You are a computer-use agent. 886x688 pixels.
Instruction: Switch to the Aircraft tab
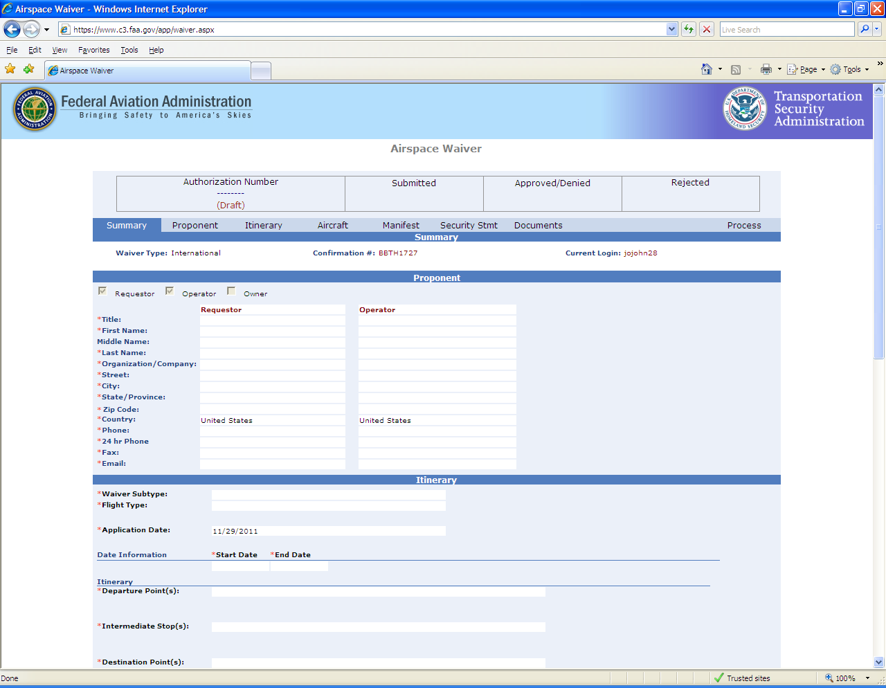pos(333,226)
